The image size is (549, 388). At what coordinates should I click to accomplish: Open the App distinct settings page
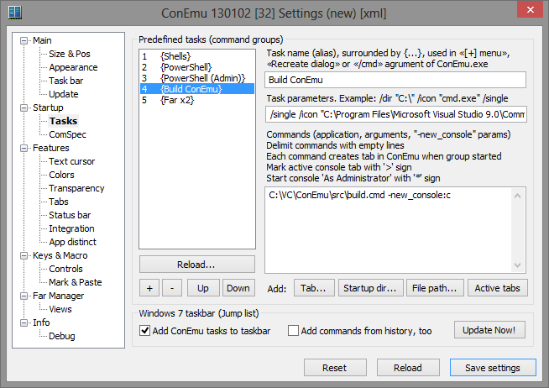pyautogui.click(x=72, y=242)
